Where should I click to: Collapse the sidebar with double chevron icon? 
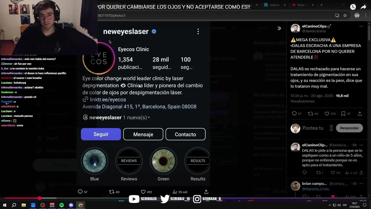click(x=279, y=28)
